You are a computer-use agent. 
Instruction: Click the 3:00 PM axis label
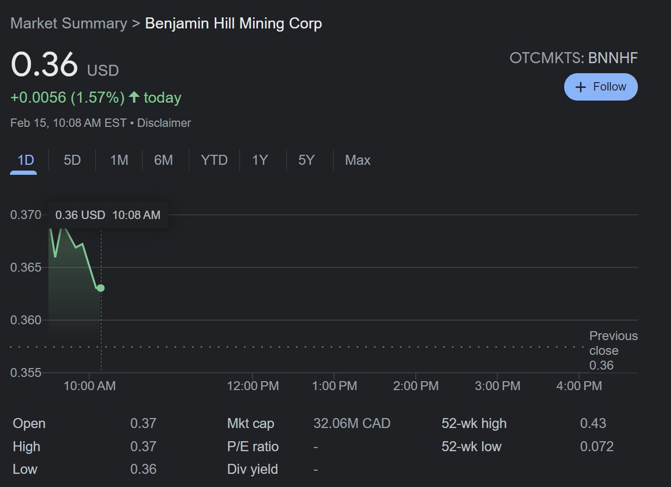pyautogui.click(x=497, y=386)
